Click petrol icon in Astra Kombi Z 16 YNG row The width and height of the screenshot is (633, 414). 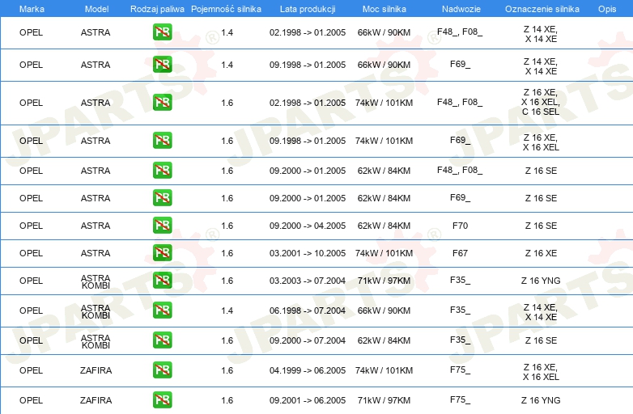[x=162, y=280]
